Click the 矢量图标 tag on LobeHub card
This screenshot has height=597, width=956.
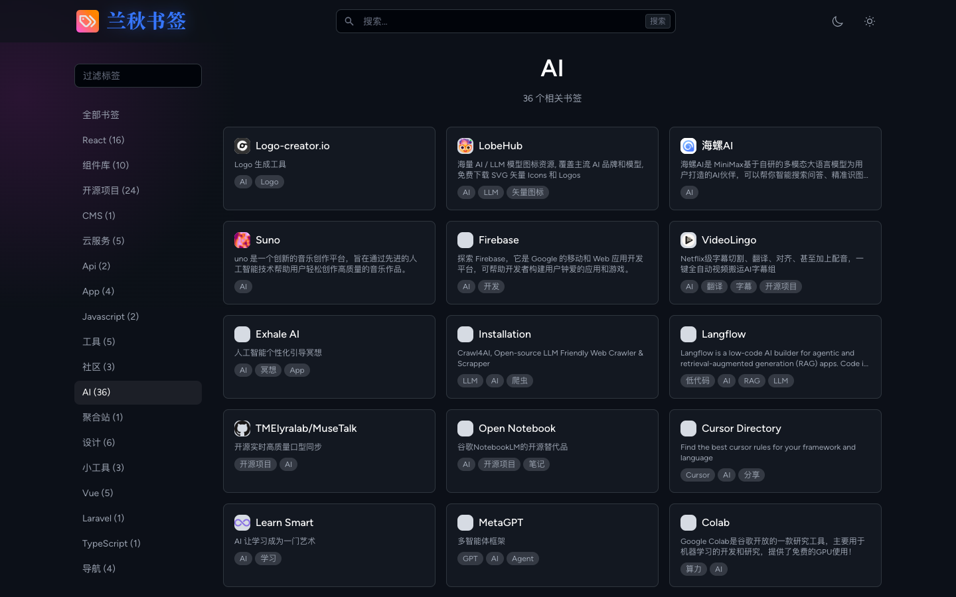528,192
